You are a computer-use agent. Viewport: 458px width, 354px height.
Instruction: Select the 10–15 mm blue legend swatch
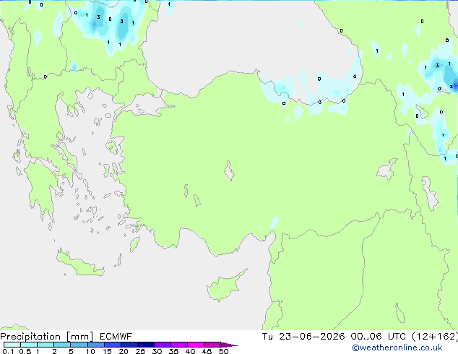coord(96,345)
